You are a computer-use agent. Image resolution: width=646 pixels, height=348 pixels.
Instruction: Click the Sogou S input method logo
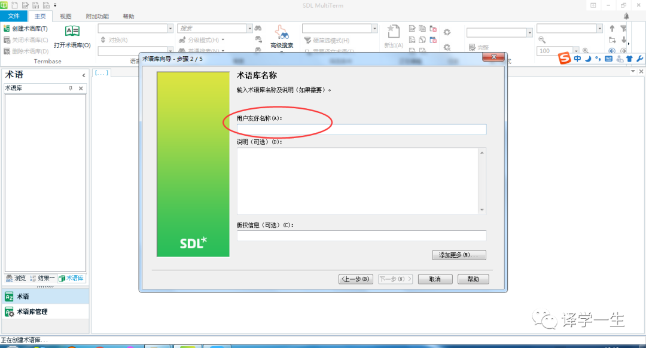tap(565, 58)
